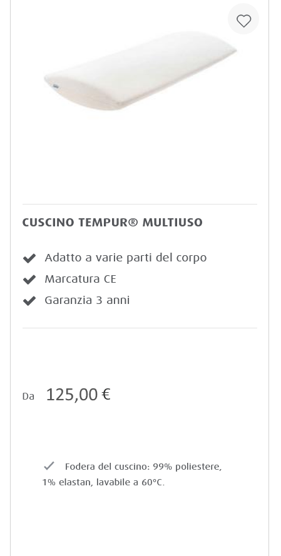Click the Fodera del cuscino 99% poliestere note
281x556 pixels.
[132, 474]
